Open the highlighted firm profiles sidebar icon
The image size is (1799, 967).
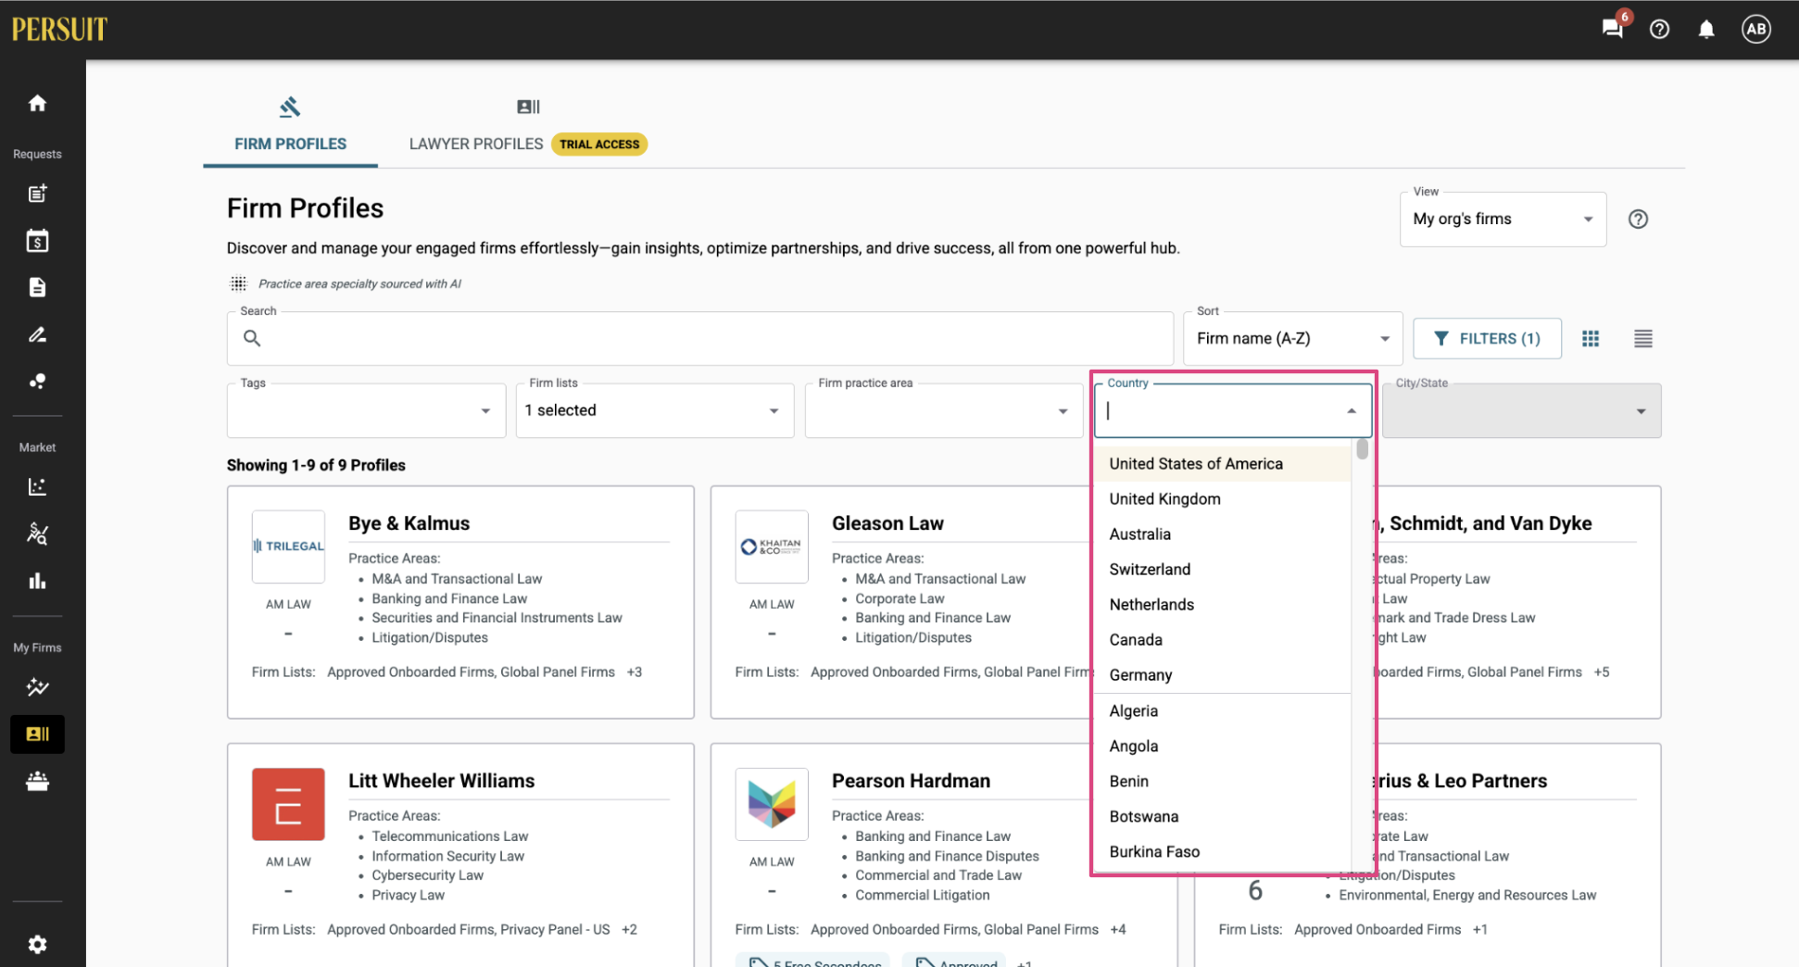click(x=37, y=735)
